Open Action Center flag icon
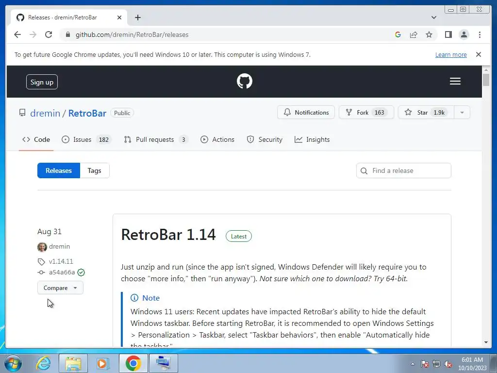 [425, 364]
